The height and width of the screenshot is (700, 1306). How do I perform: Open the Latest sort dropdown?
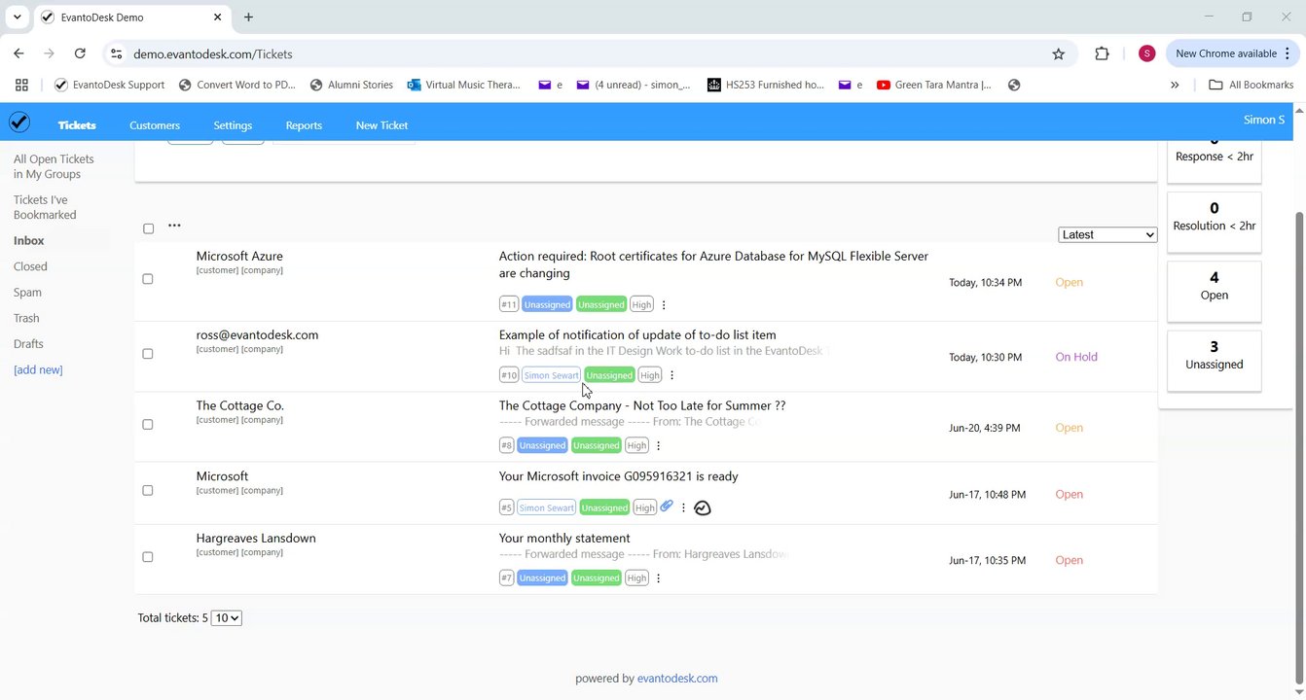pyautogui.click(x=1107, y=234)
